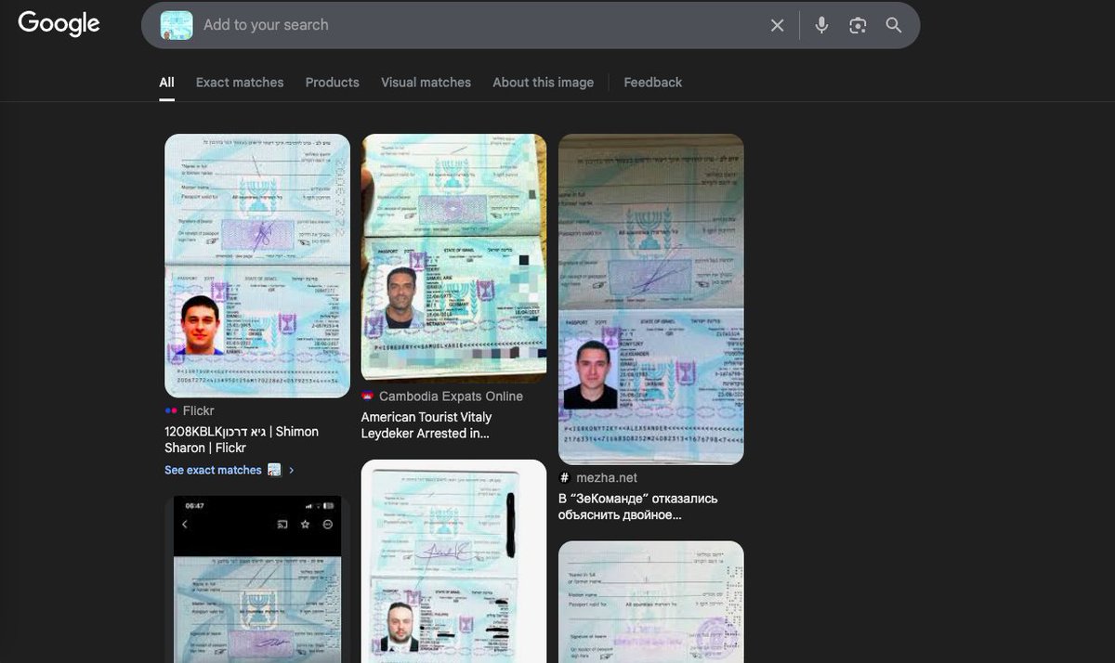The height and width of the screenshot is (663, 1115).
Task: Open the "See exact matches" link
Action: [x=213, y=470]
